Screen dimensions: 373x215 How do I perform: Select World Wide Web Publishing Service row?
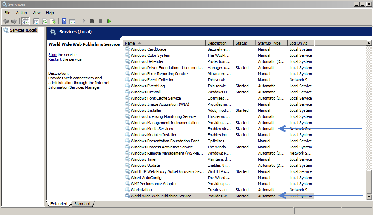219,196
